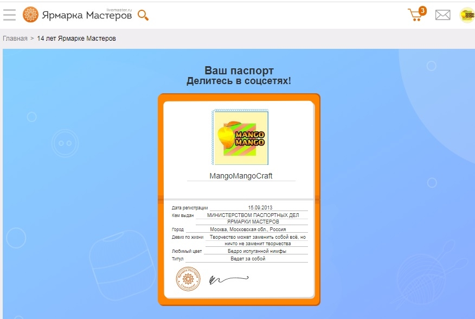Click the Город label
Viewport: 475px width, 319px height.
pyautogui.click(x=177, y=229)
